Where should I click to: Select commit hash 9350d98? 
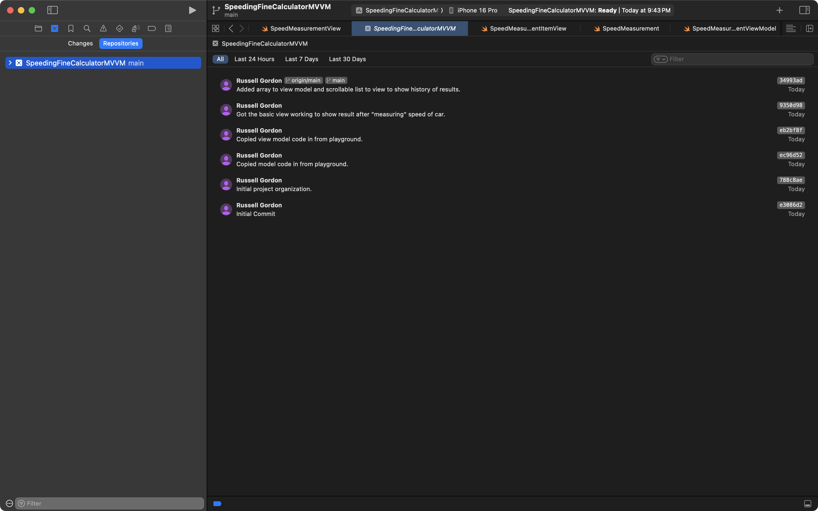click(790, 105)
